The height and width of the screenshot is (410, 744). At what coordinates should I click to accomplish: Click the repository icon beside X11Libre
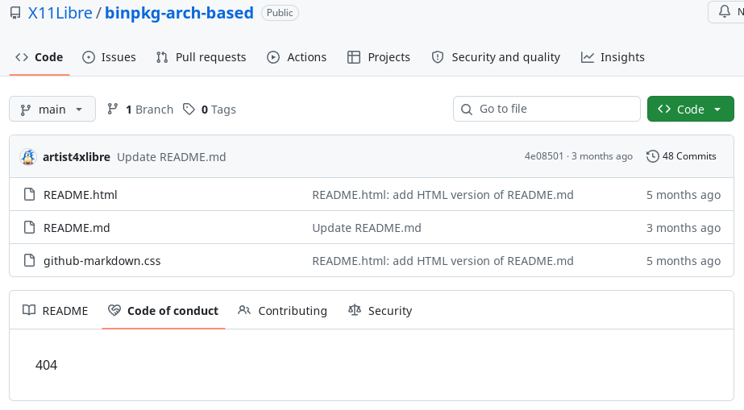15,13
